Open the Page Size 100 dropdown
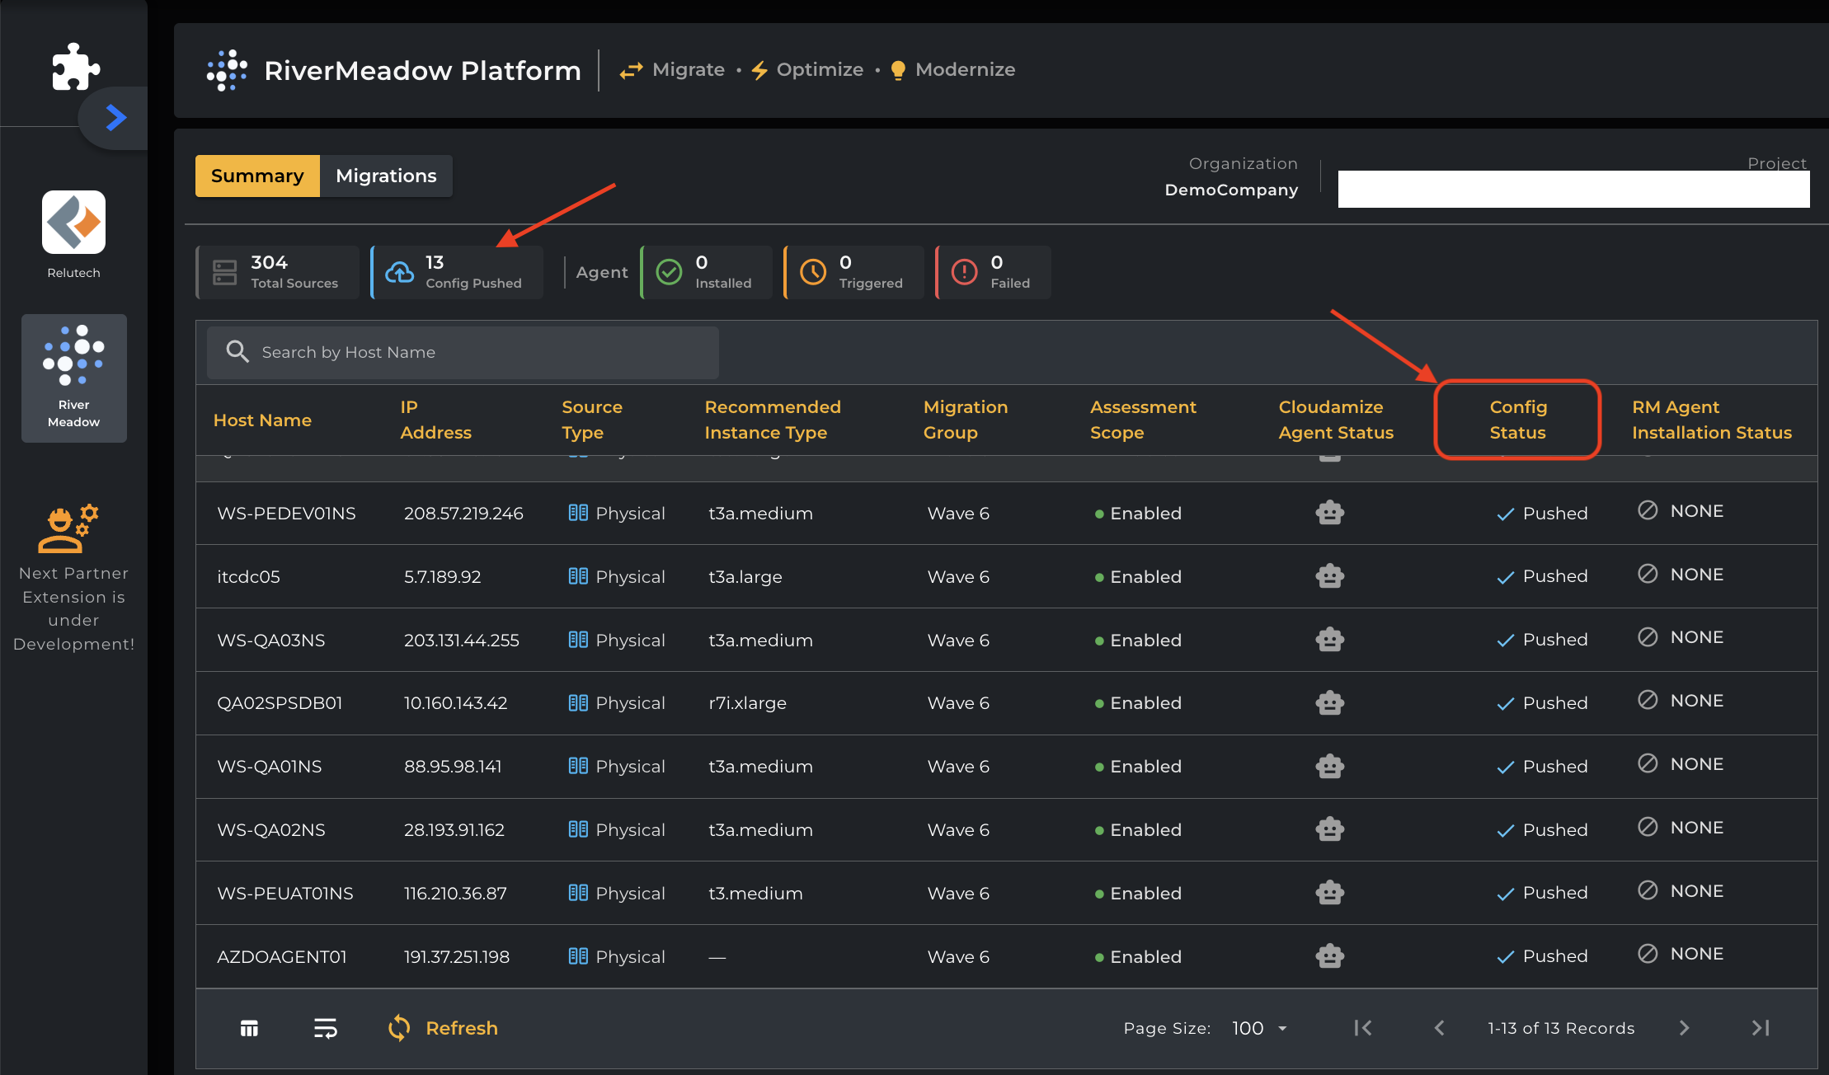1829x1075 pixels. pyautogui.click(x=1259, y=1028)
